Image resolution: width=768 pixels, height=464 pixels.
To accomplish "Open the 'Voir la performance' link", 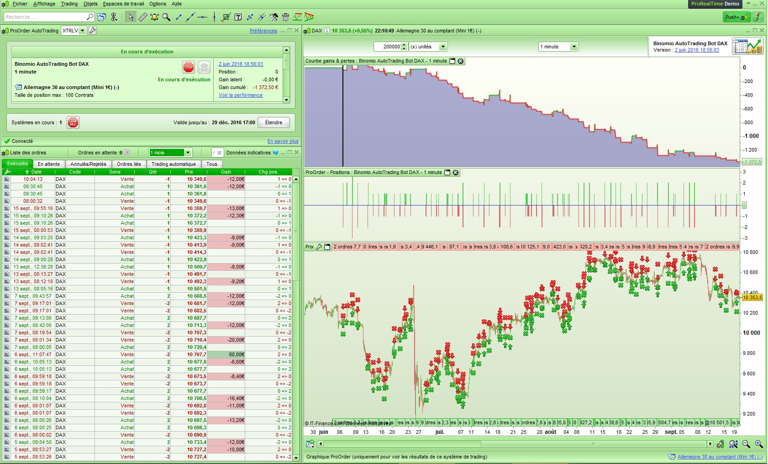I will (240, 95).
